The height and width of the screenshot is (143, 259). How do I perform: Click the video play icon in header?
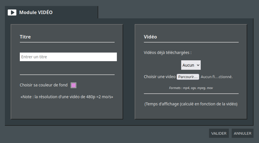12,12
